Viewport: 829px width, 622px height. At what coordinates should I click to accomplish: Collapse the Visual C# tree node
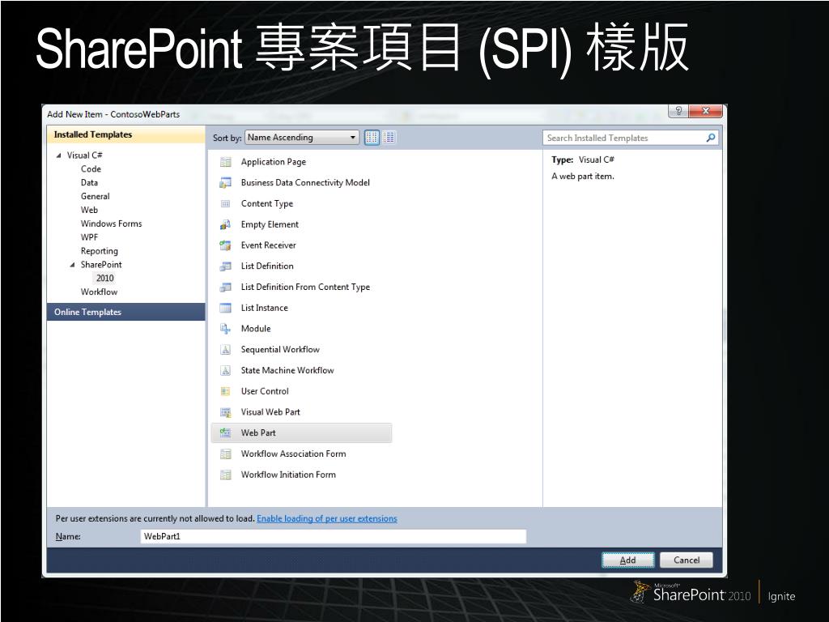point(58,155)
